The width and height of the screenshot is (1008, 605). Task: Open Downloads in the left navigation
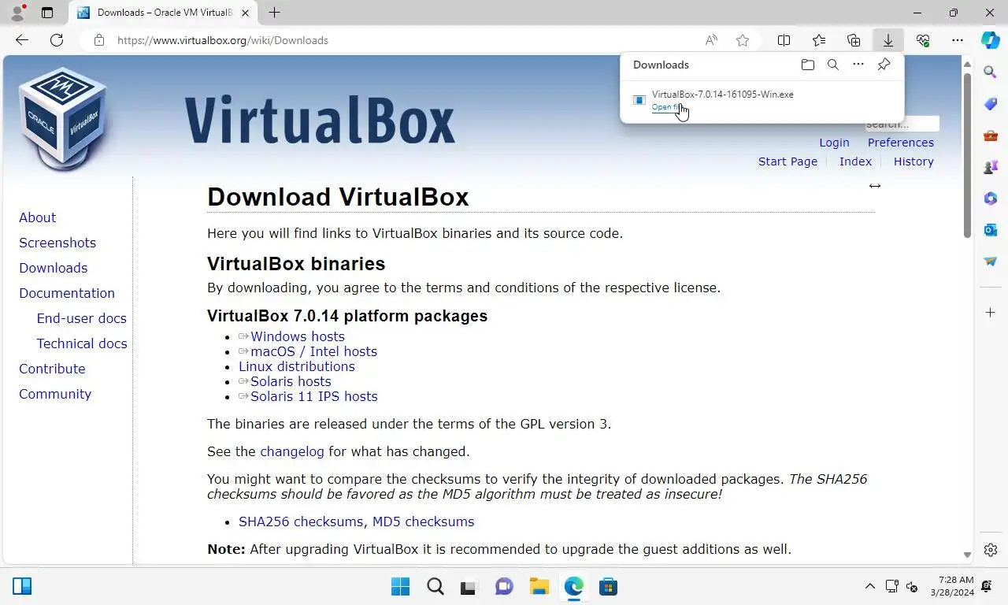53,268
